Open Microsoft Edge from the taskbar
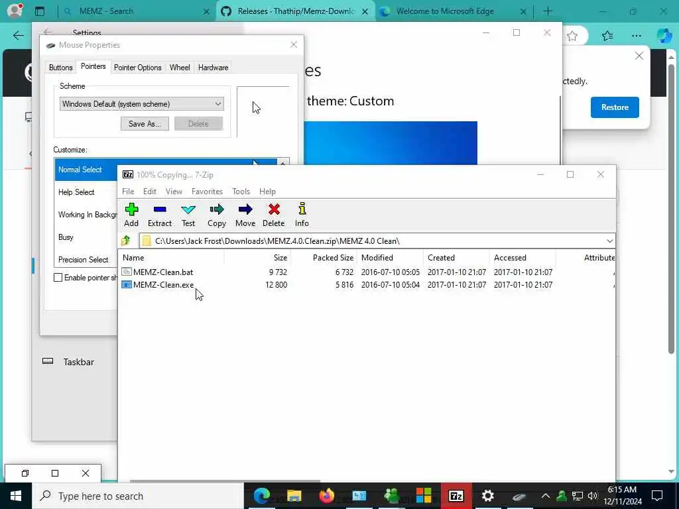The height and width of the screenshot is (509, 679). [261, 496]
